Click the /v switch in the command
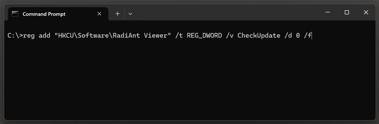The width and height of the screenshot is (379, 124). click(230, 36)
